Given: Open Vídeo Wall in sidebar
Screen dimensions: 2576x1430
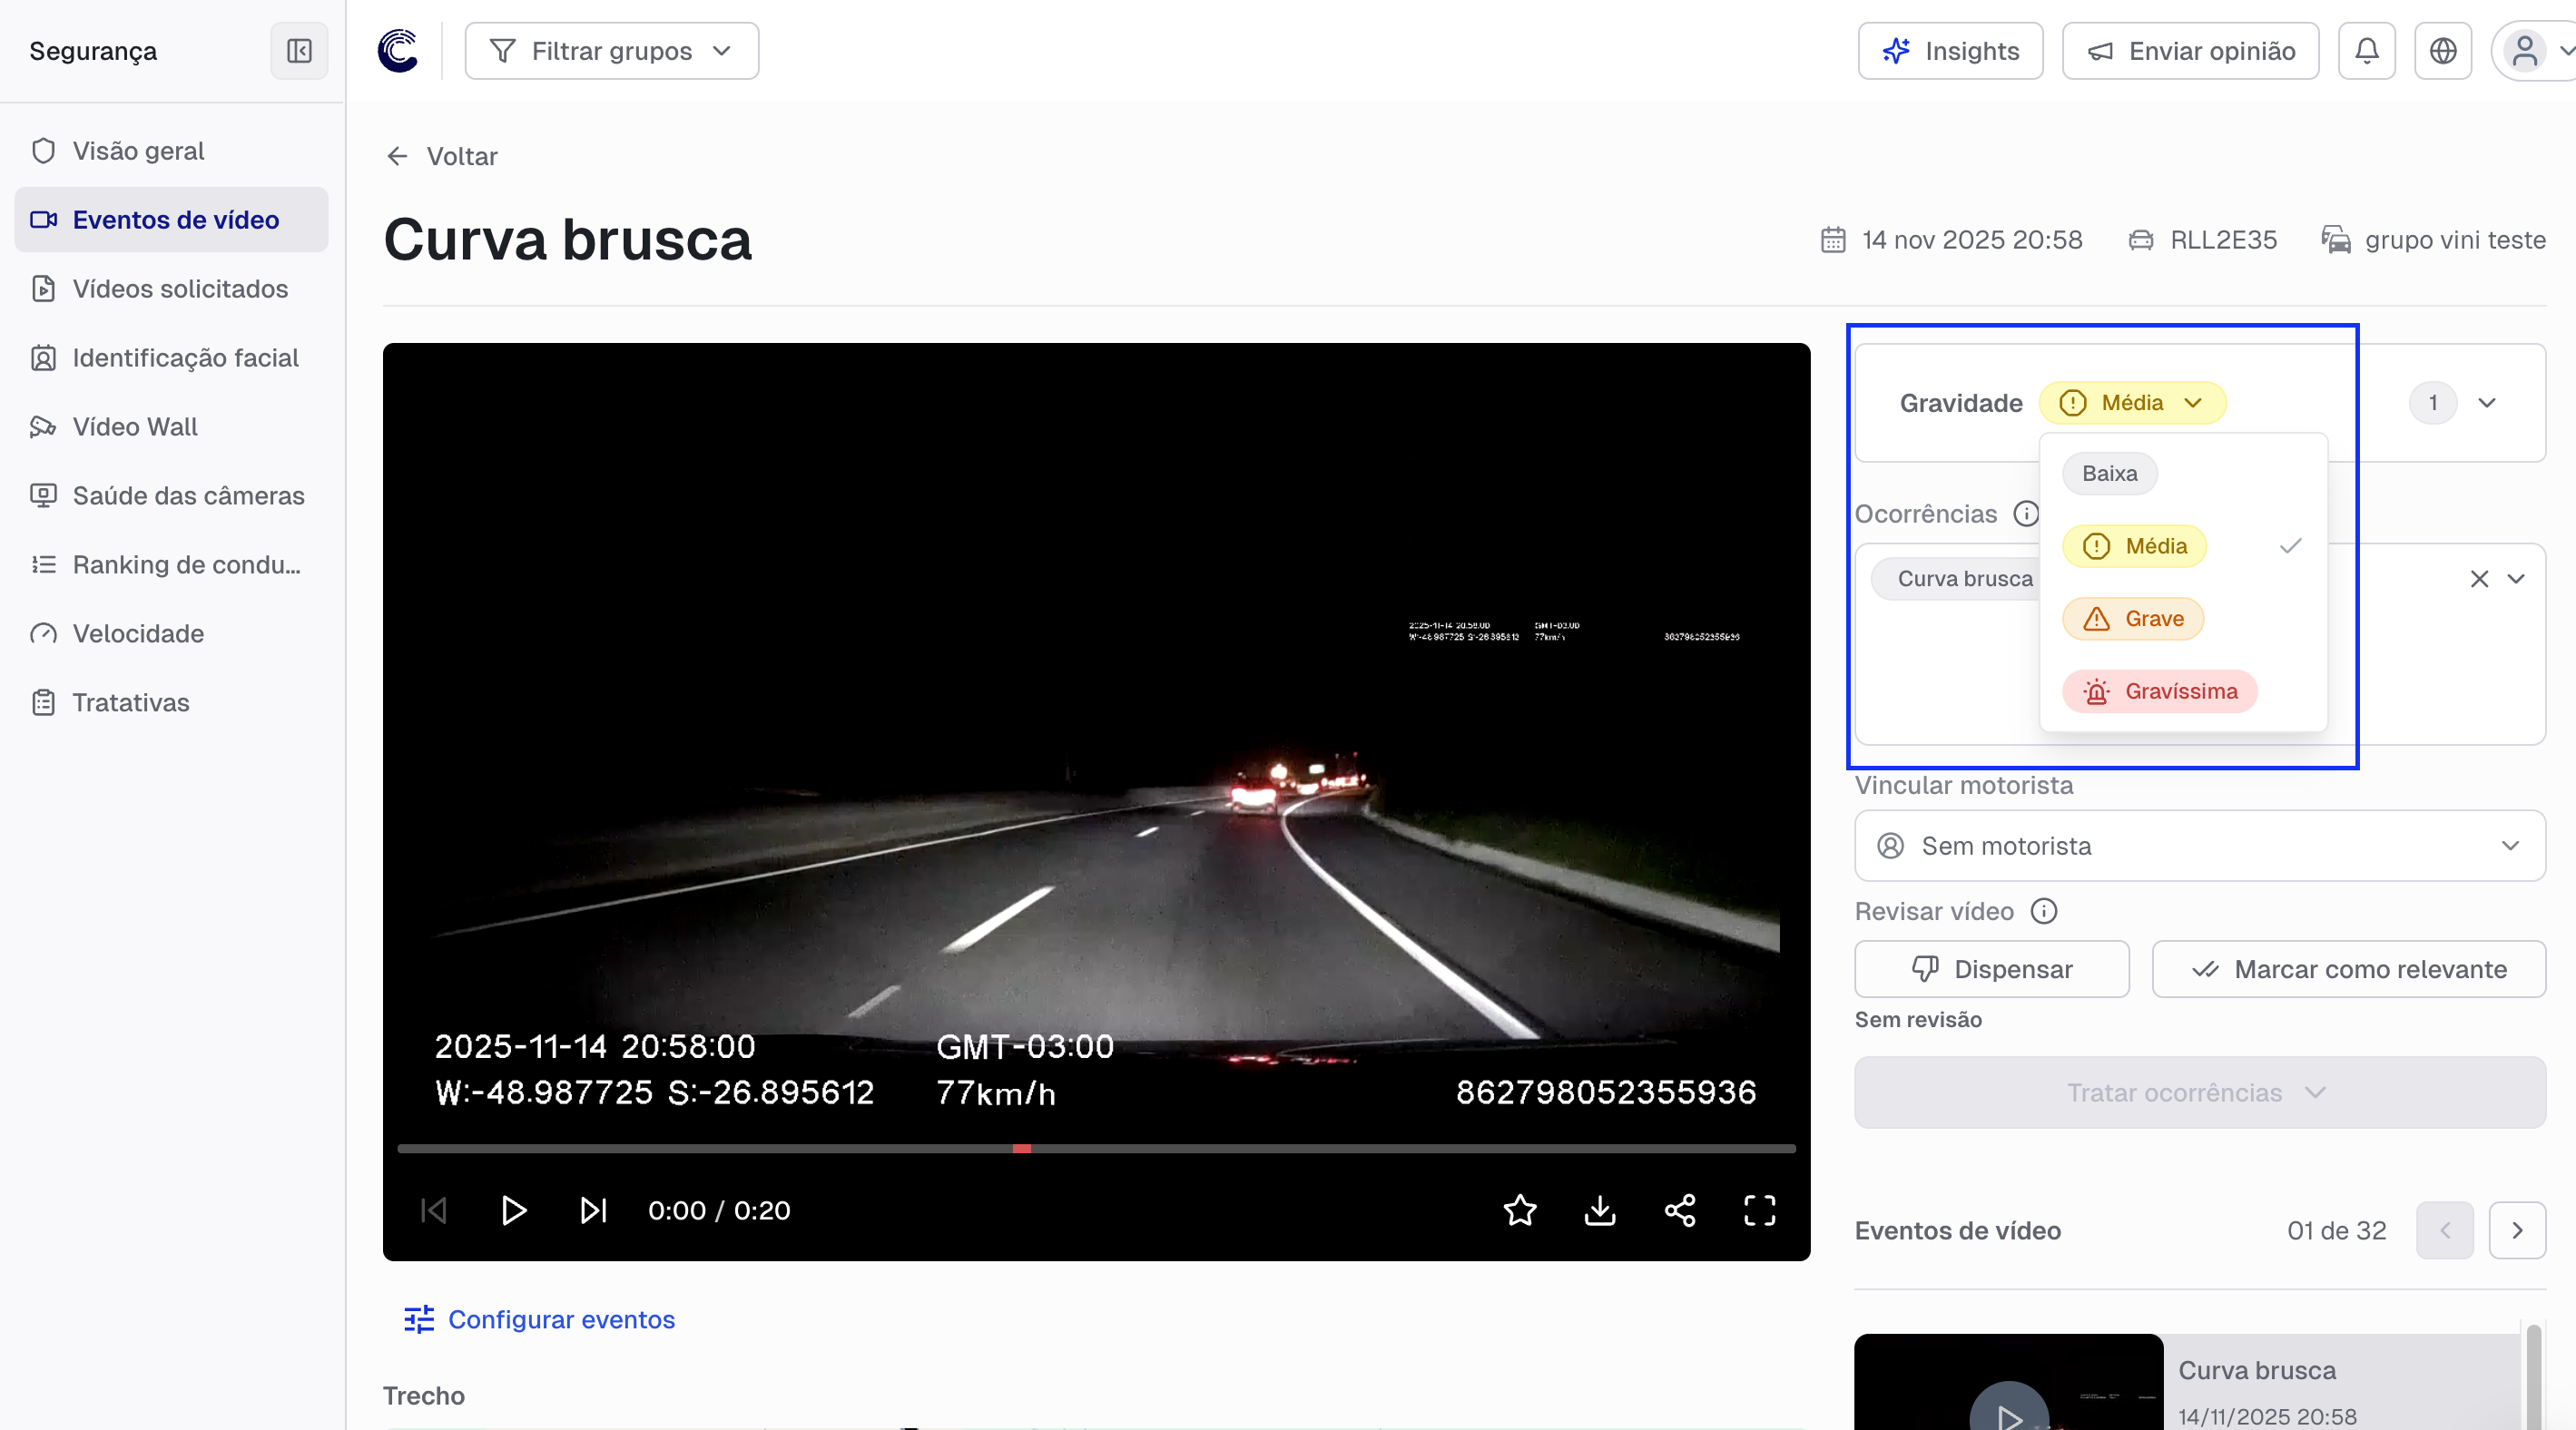Looking at the screenshot, I should click(x=135, y=426).
